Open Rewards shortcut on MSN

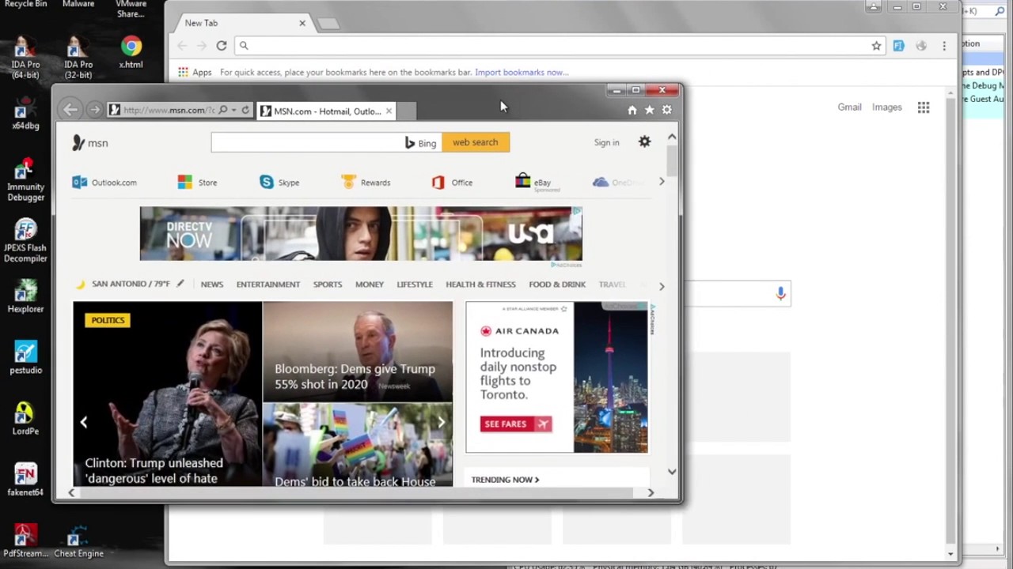[x=366, y=183]
